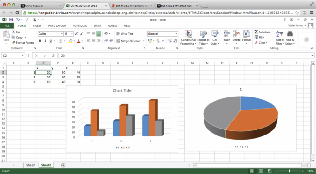Click the Insert function fx icon
This screenshot has height=174, width=316.
(53, 56)
